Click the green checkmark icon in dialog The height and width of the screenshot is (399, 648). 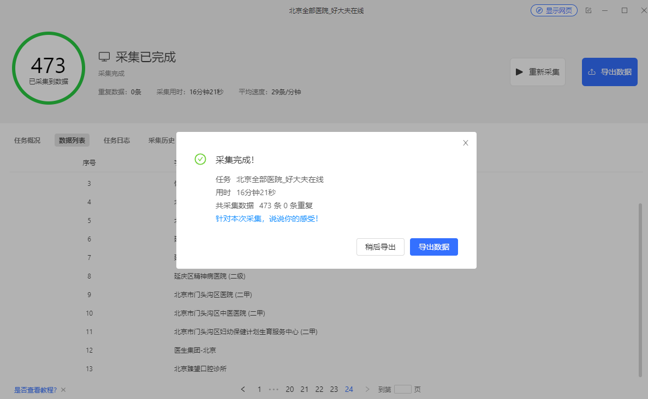click(x=200, y=159)
